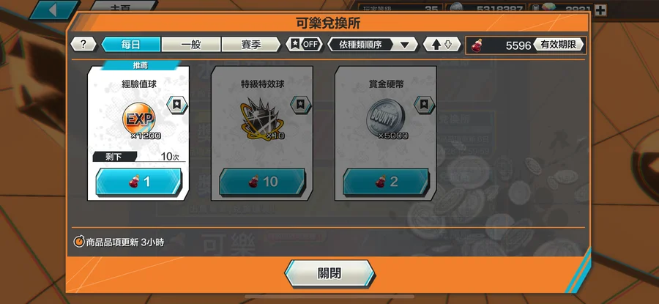Switch to the 賽季 tab
659x304 pixels.
(251, 44)
